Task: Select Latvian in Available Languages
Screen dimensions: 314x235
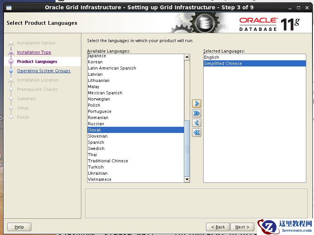Action: [x=136, y=74]
